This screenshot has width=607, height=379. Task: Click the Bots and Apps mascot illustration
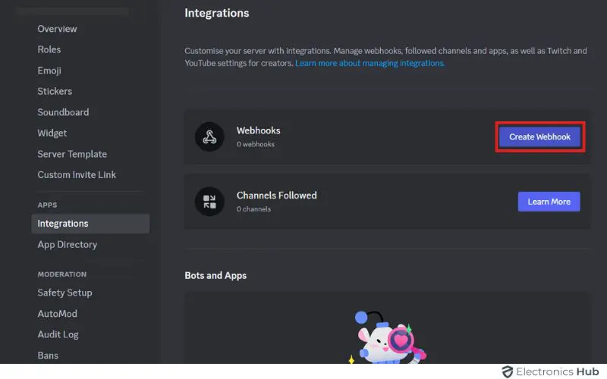click(x=387, y=337)
